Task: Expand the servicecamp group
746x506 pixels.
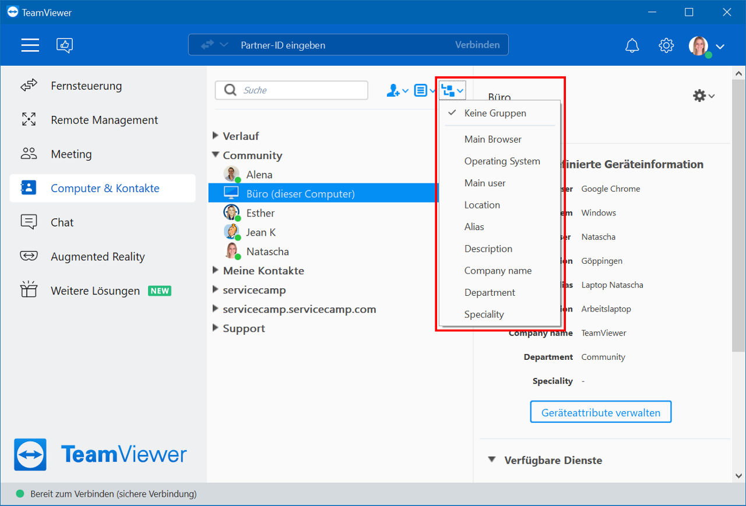Action: pyautogui.click(x=216, y=289)
